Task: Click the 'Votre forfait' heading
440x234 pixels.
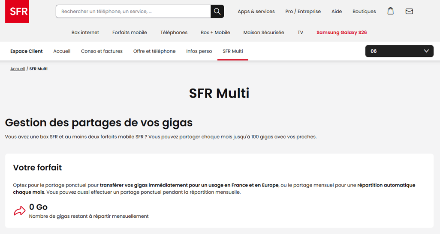Action: click(x=37, y=167)
